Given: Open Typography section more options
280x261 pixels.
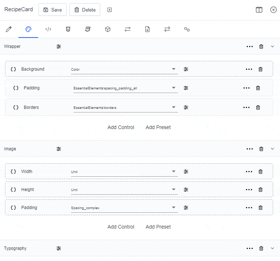Looking at the screenshot, I should (250, 248).
